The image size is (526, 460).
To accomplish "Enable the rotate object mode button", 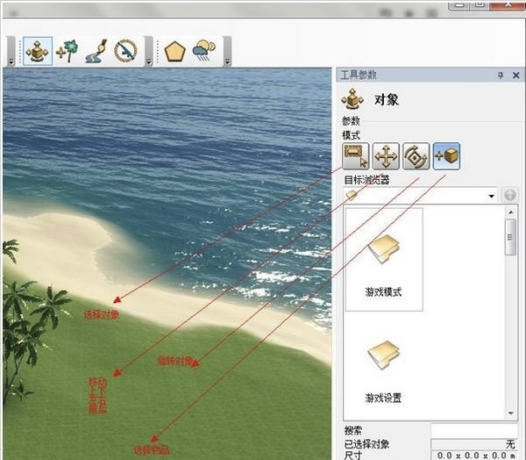I will [416, 156].
